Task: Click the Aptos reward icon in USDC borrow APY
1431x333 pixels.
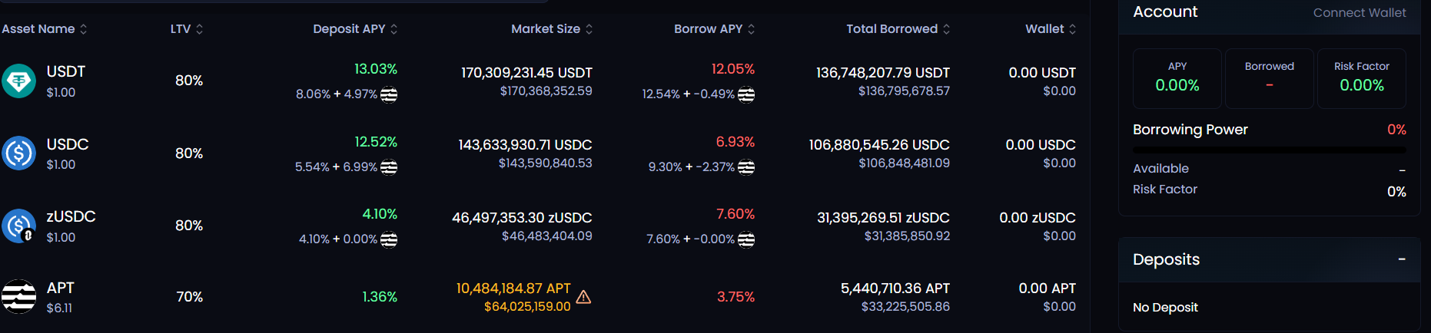Action: [x=746, y=166]
